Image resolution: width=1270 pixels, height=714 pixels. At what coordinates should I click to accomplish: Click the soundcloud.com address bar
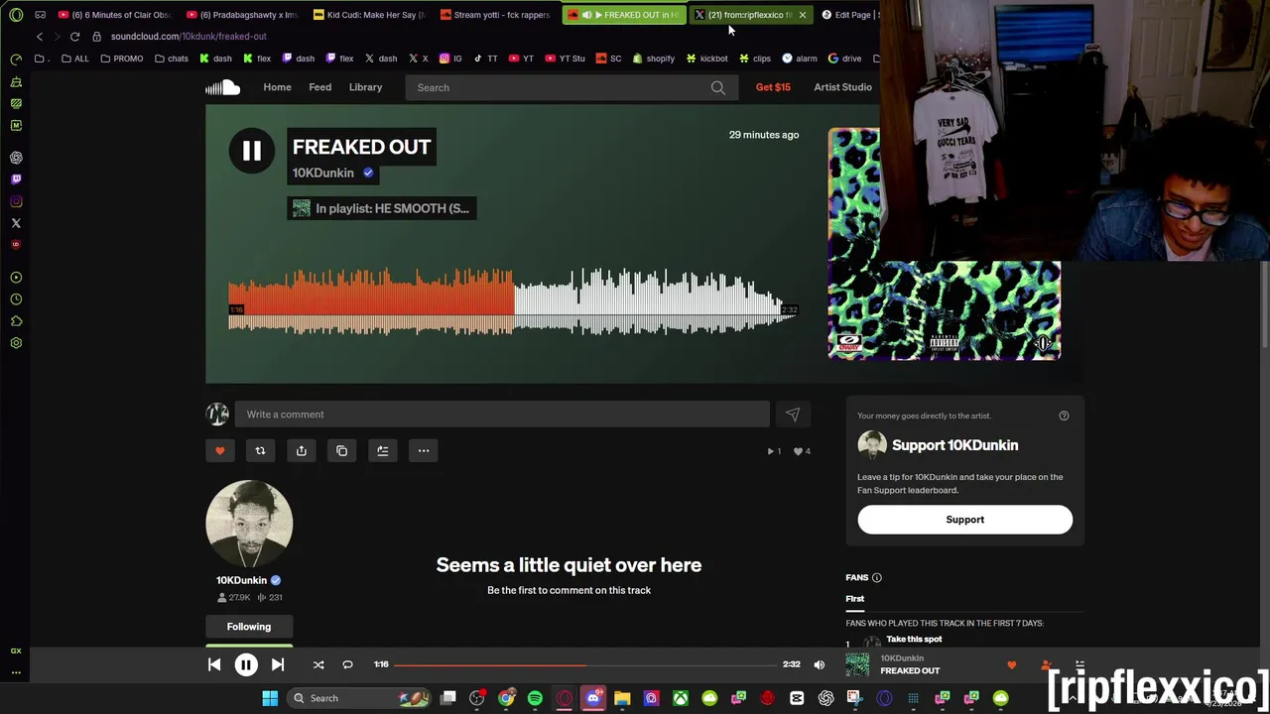(189, 37)
